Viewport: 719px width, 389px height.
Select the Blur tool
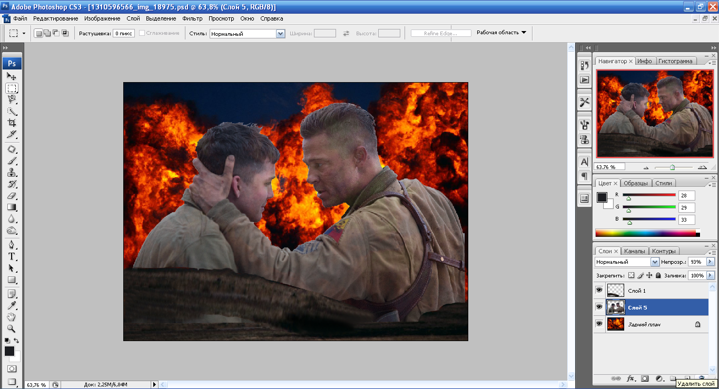(12, 219)
